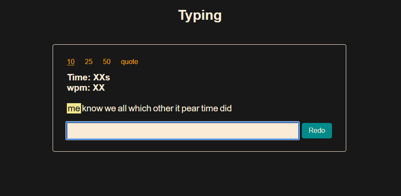Viewport: 401px width, 196px height.
Task: Click the highlighted word "me"
Action: click(74, 109)
